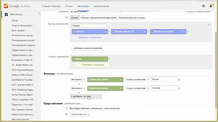Remove the Канал dimension with its circle icon
The width and height of the screenshot is (218, 122).
pyautogui.click(x=109, y=59)
